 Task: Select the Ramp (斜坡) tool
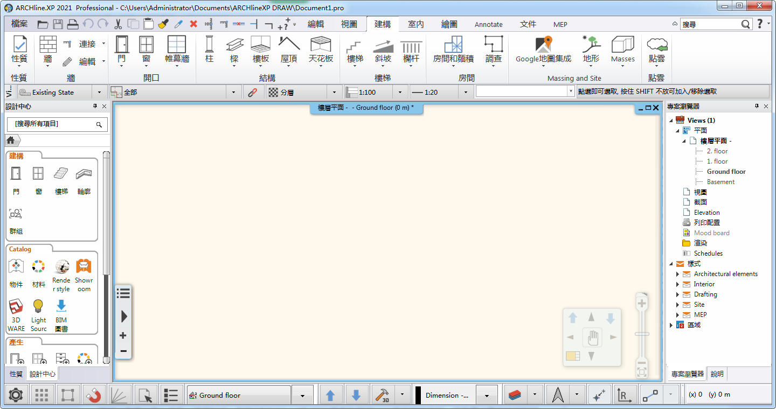click(x=383, y=50)
